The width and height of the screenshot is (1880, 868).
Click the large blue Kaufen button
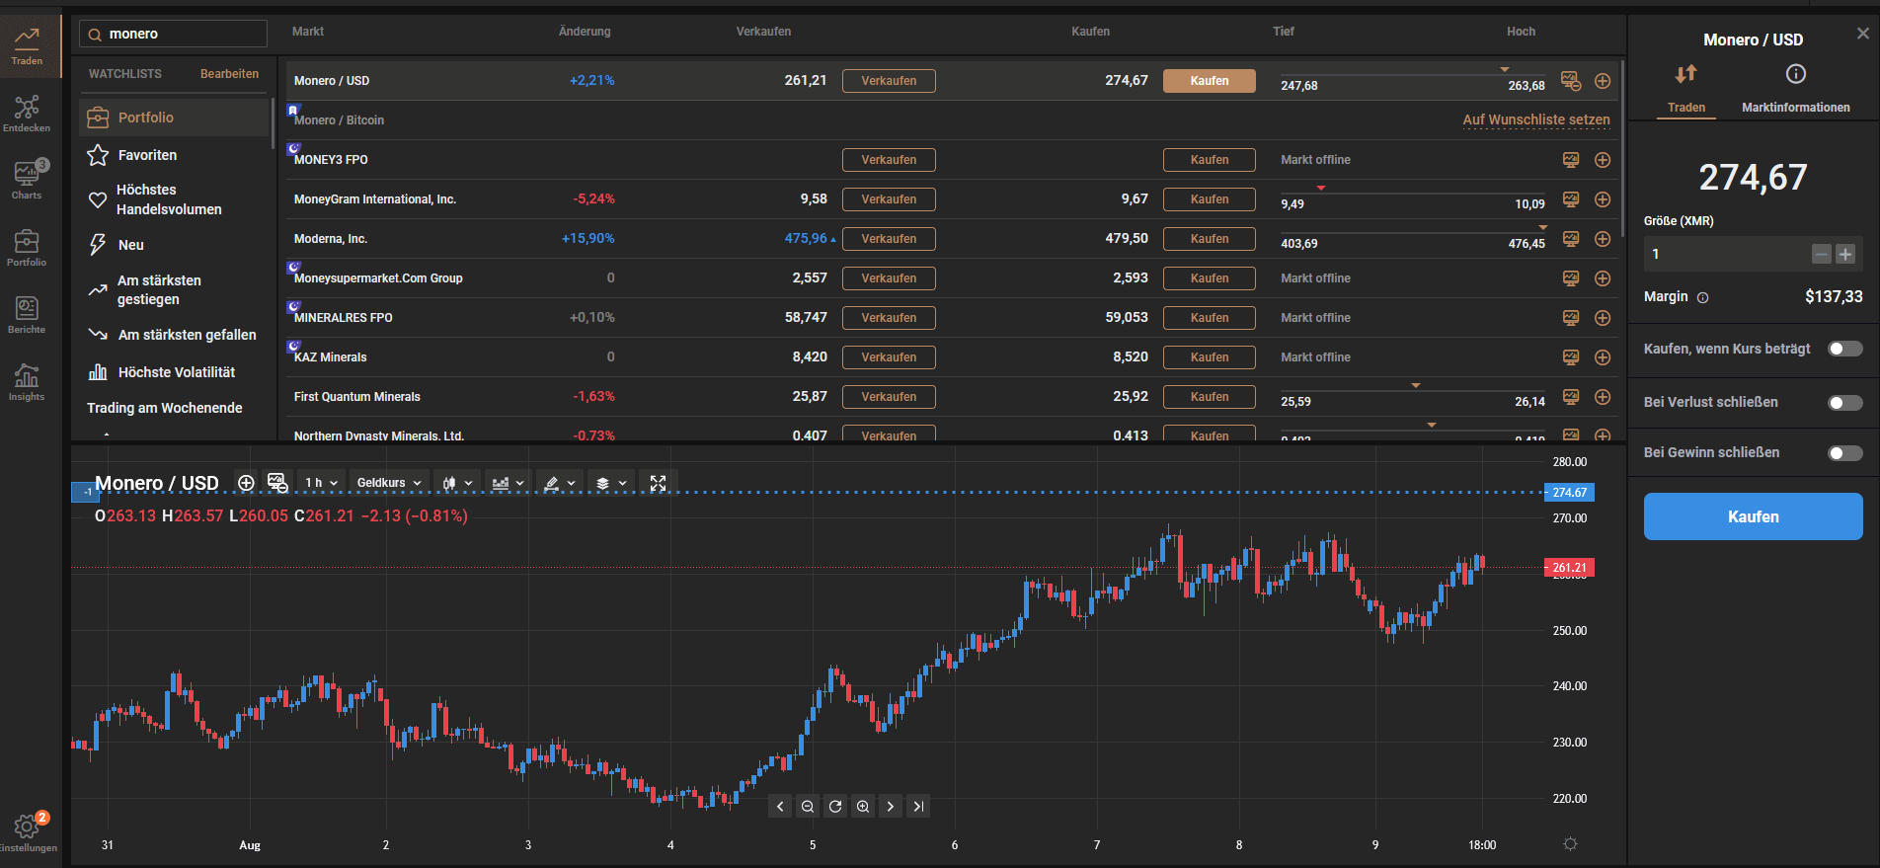coord(1754,516)
